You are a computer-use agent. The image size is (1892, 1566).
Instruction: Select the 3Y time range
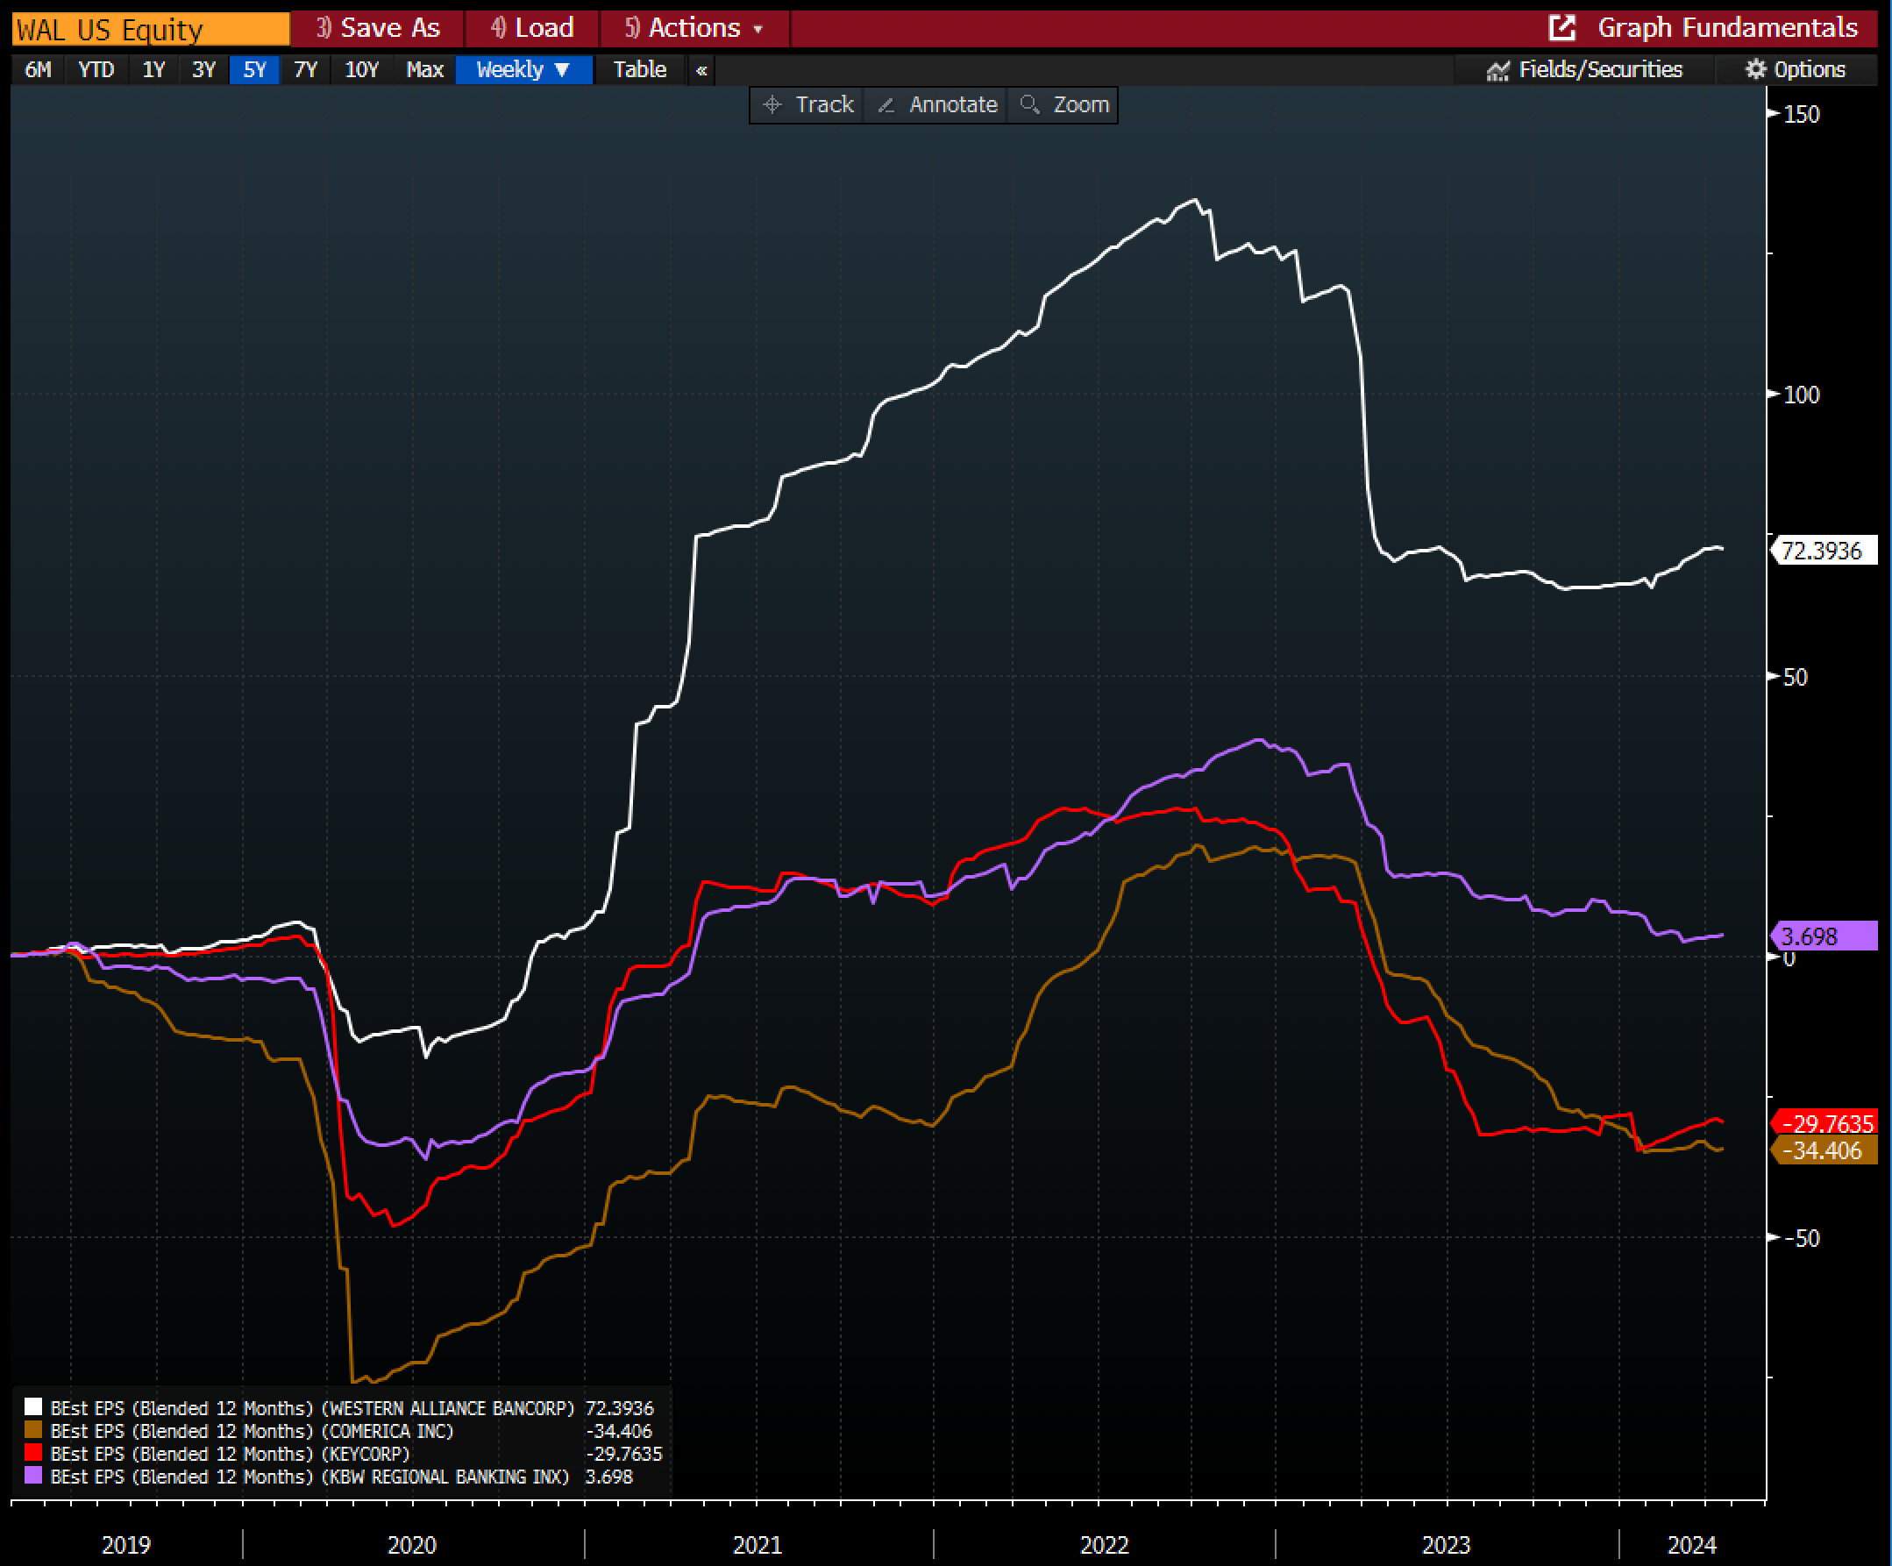[x=203, y=70]
